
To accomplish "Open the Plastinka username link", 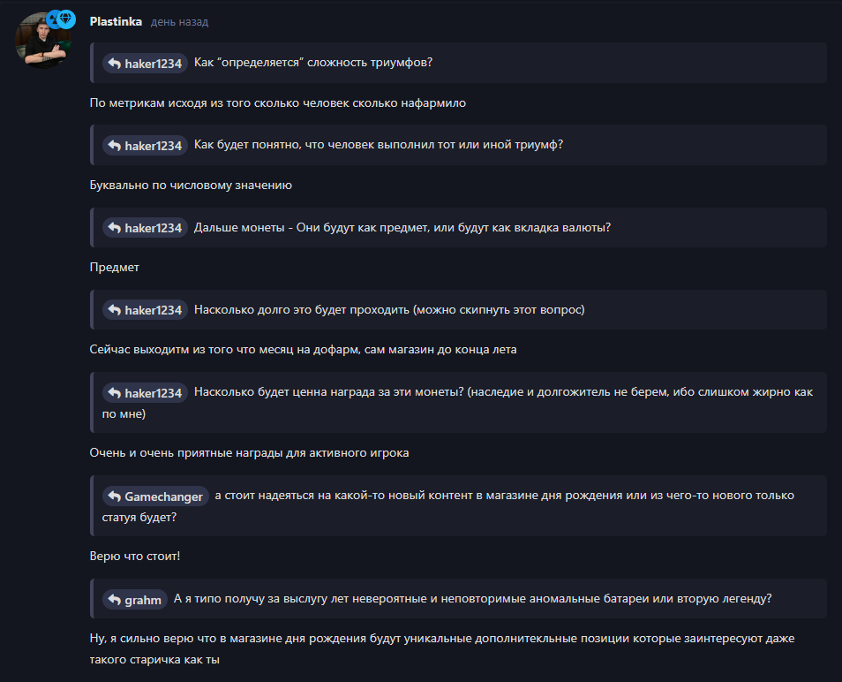I will click(x=116, y=21).
